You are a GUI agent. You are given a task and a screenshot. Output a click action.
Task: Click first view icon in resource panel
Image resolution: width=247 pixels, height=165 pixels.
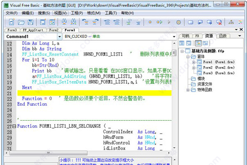click(182, 43)
